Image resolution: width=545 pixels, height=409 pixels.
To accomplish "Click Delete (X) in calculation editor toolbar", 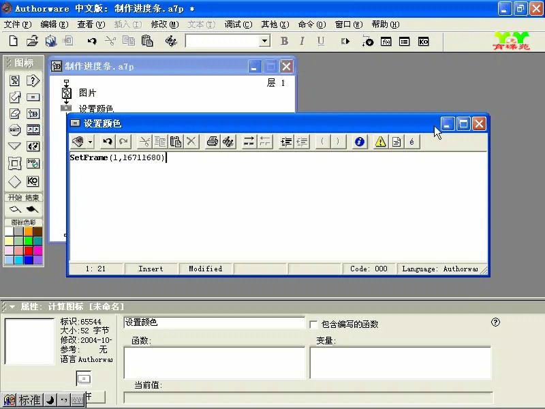I will coord(191,142).
